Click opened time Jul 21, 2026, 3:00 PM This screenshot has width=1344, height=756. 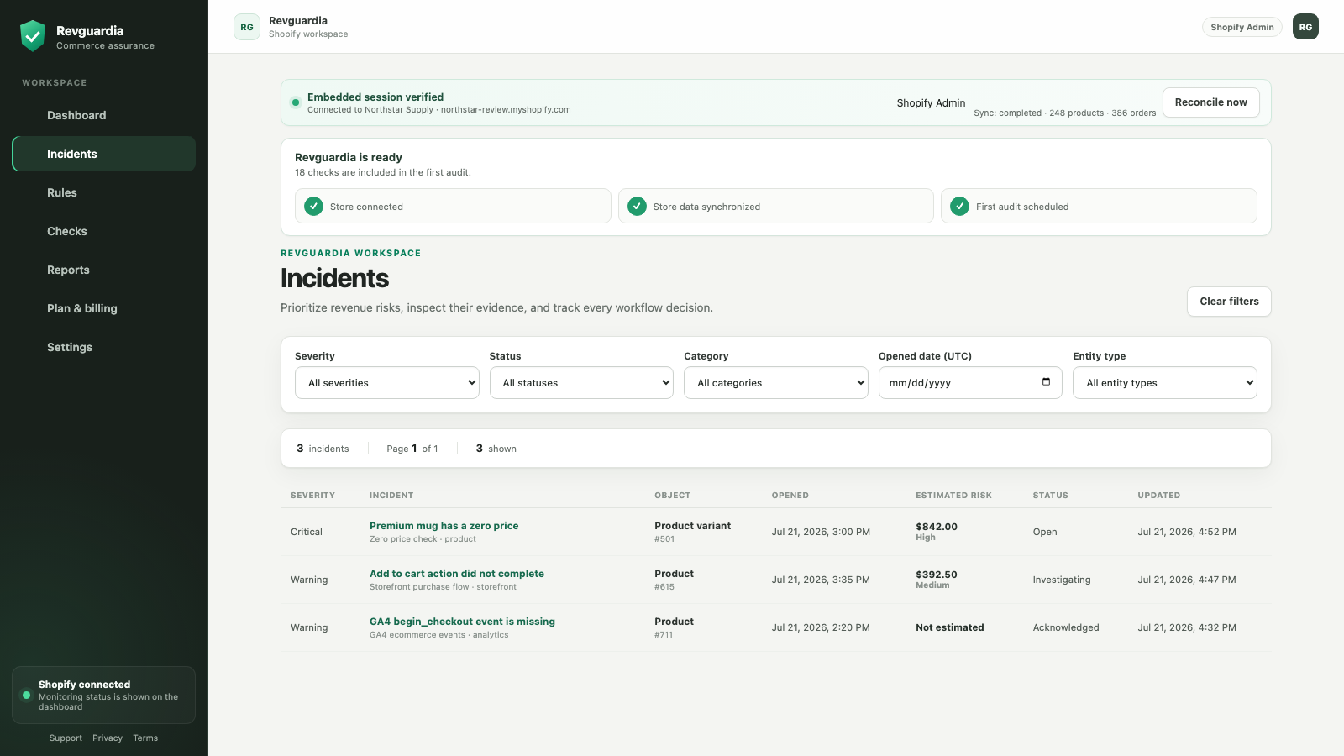(821, 532)
